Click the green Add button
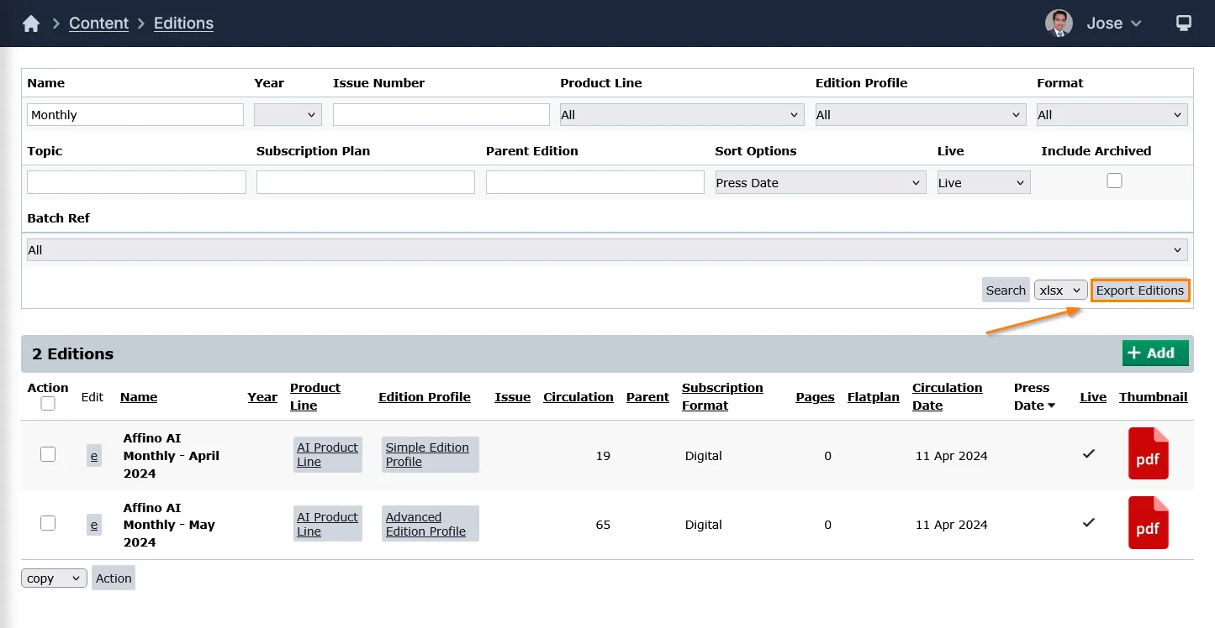Viewport: 1215px width, 628px height. [1154, 353]
